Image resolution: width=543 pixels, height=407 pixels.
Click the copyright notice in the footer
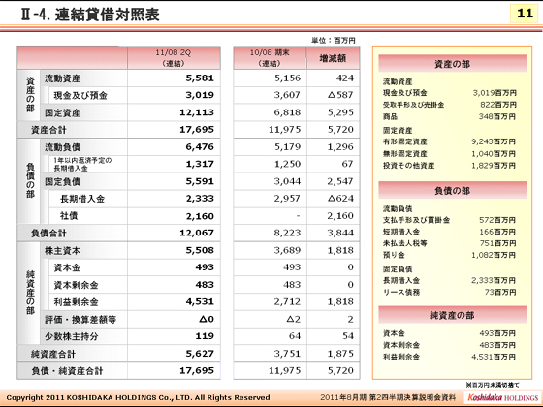click(x=138, y=397)
